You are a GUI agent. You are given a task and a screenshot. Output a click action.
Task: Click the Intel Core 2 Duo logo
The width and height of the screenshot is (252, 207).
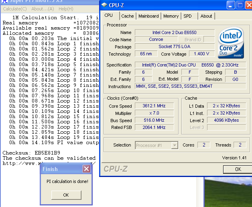(231, 43)
